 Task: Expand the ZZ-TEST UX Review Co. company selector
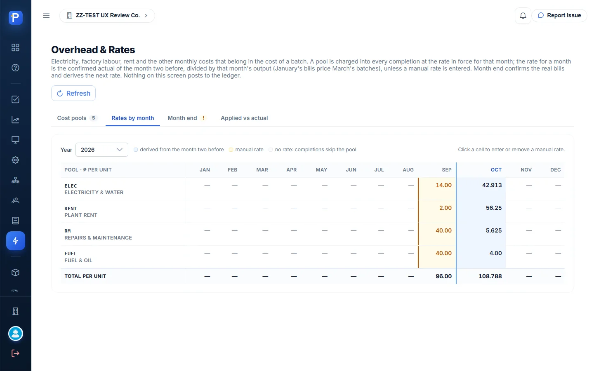click(107, 16)
